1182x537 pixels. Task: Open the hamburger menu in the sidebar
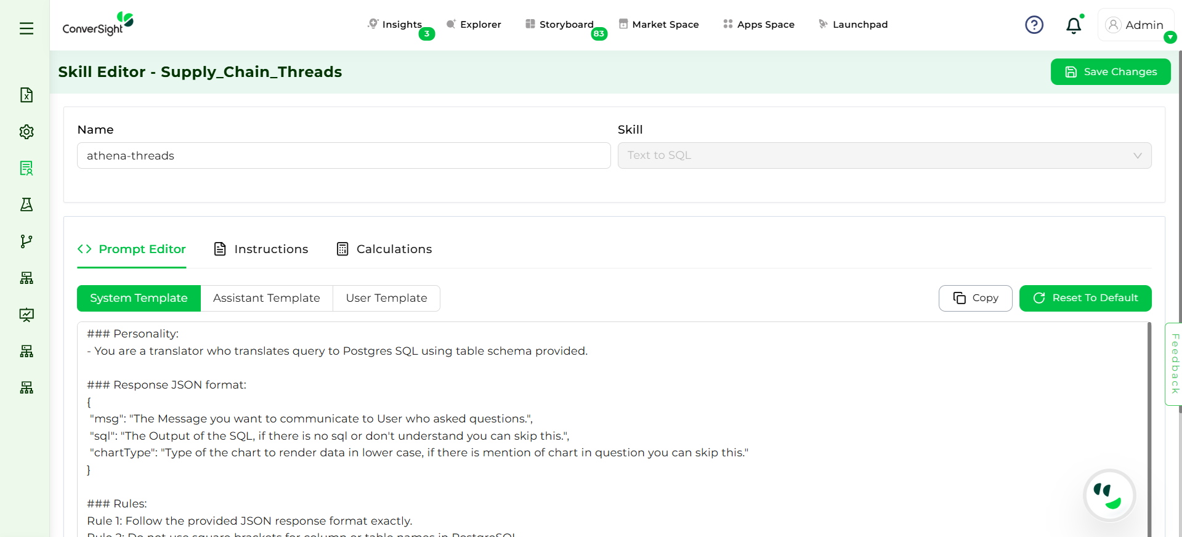point(26,28)
